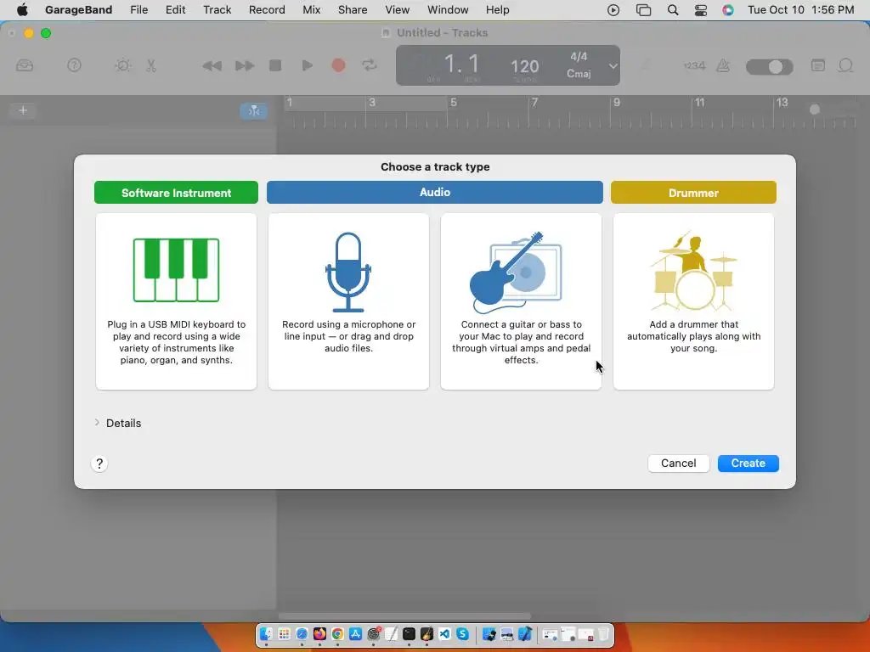Open the Loop Browser icon
870x652 pixels.
tap(845, 65)
